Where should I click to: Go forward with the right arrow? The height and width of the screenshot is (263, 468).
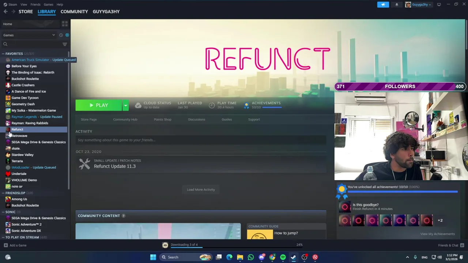coord(13,12)
